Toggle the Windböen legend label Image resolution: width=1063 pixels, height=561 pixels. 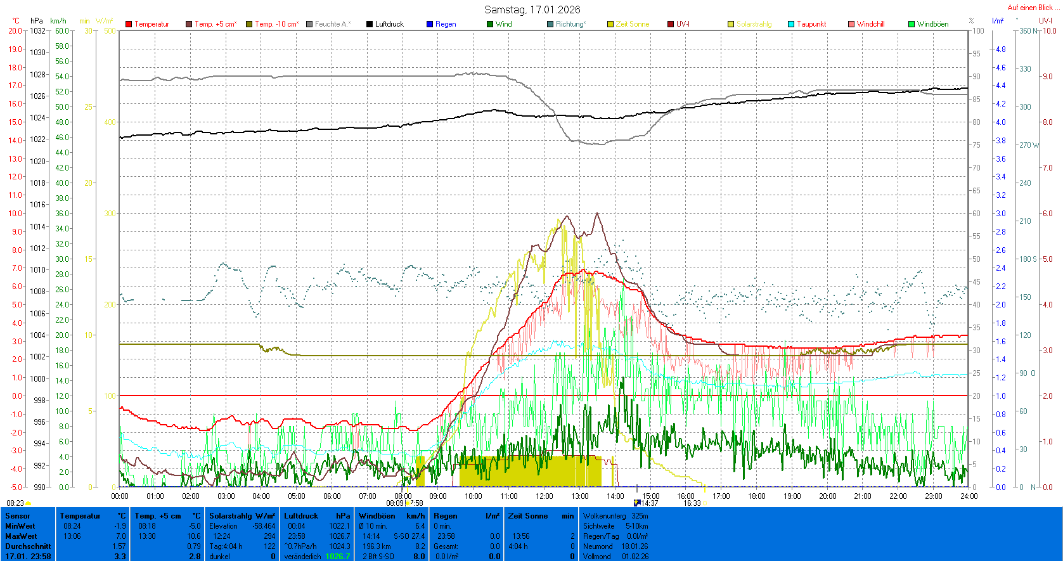[x=932, y=24]
